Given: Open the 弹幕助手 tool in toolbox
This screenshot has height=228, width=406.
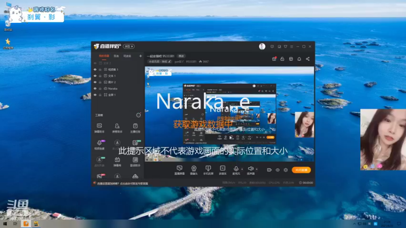Looking at the screenshot, I should [x=99, y=128].
